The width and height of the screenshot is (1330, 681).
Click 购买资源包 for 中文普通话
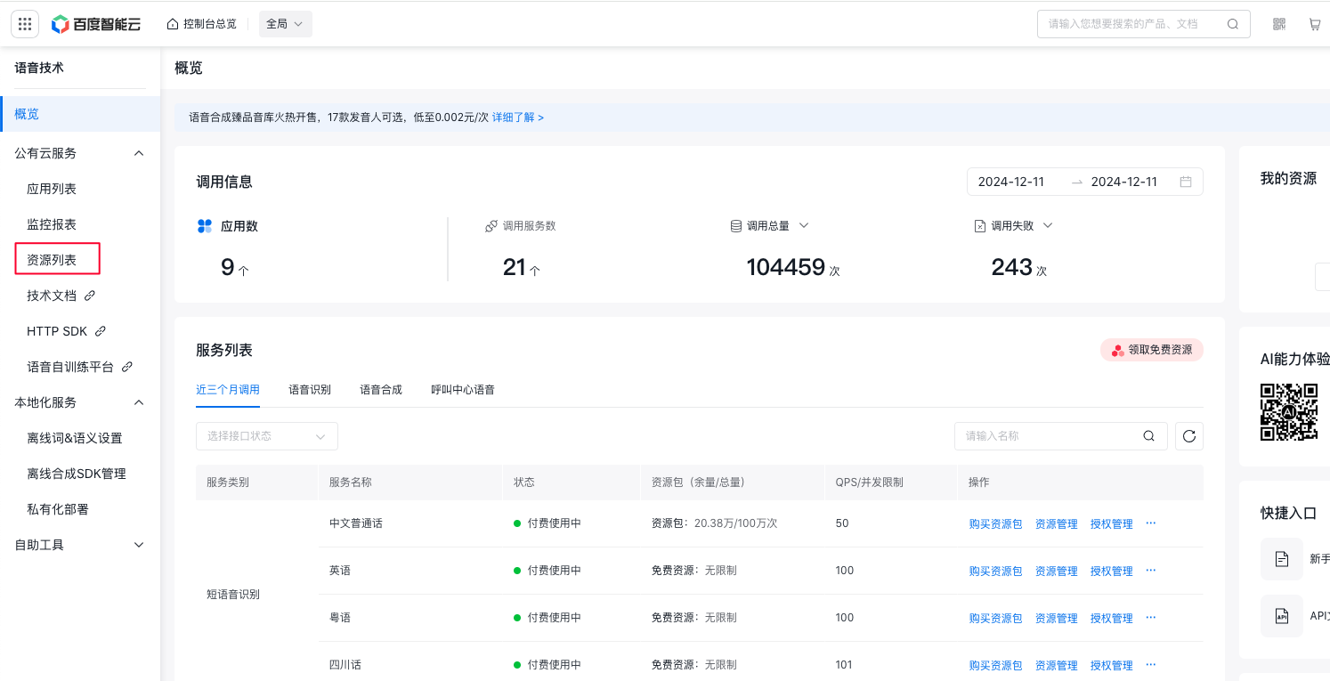pyautogui.click(x=995, y=523)
